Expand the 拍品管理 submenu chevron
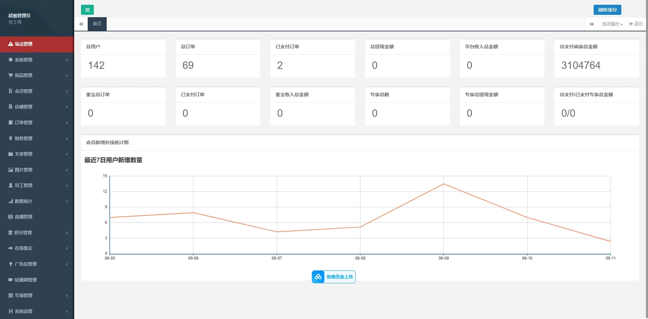 click(67, 75)
